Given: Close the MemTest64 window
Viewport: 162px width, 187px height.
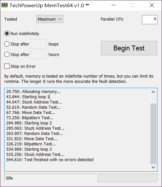Looking at the screenshot, I should 152,5.
